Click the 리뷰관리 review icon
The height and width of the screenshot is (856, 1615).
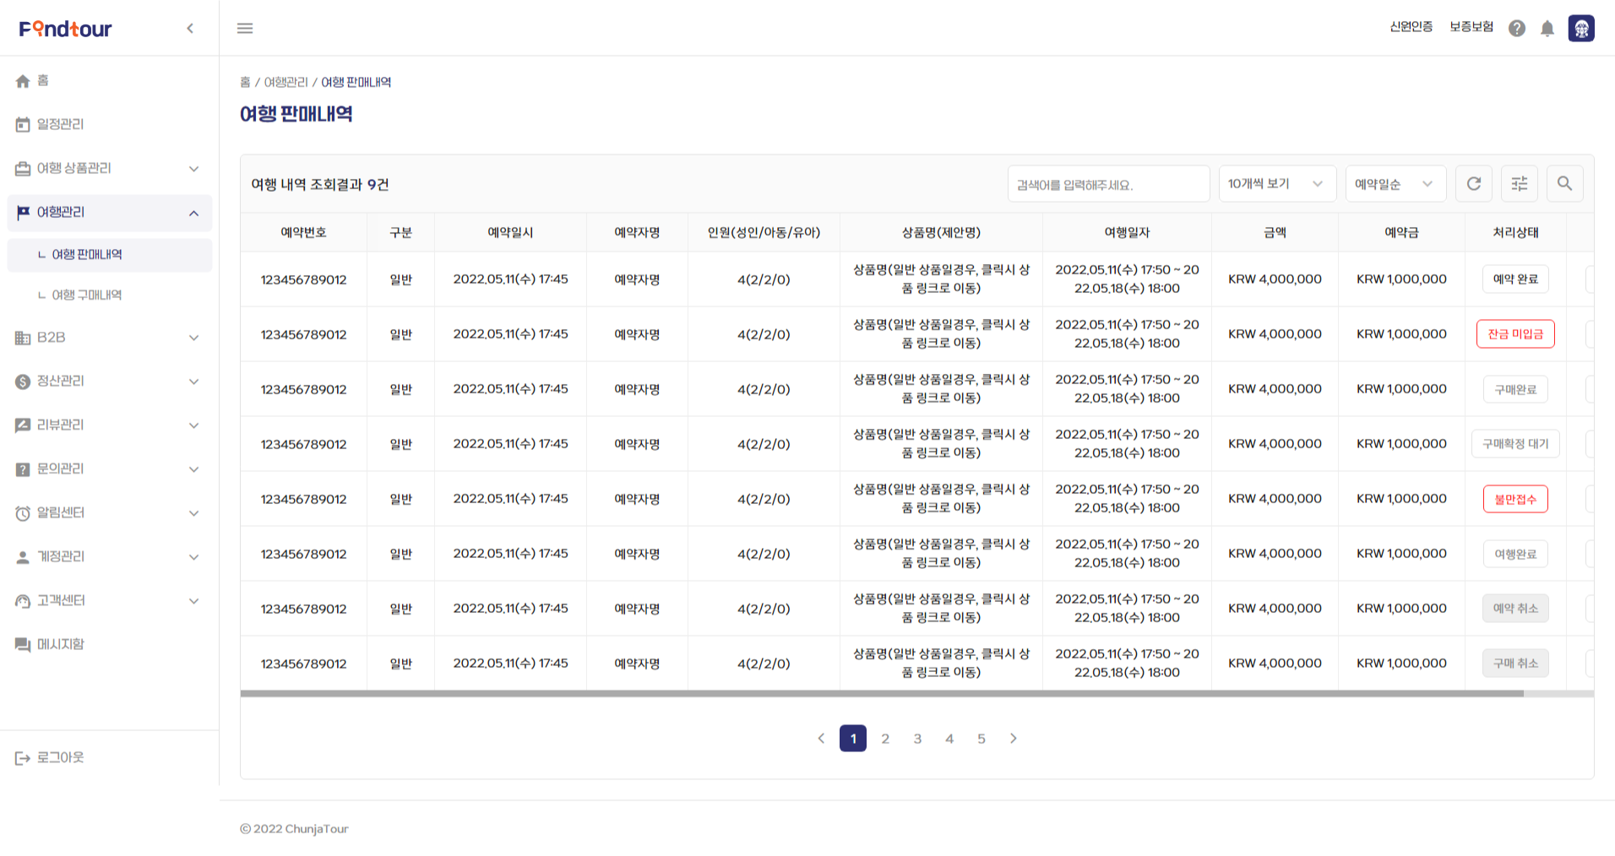[x=23, y=425]
